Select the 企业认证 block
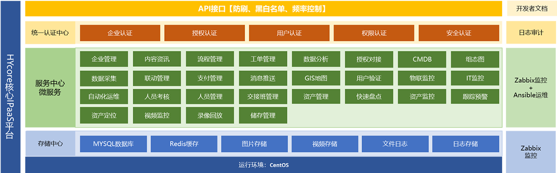557x173 pixels. point(120,33)
